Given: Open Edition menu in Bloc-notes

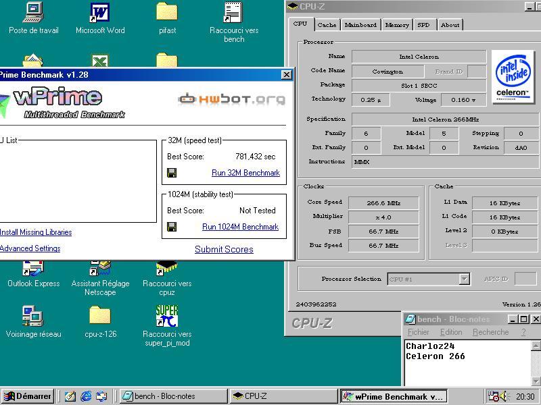Looking at the screenshot, I should pyautogui.click(x=451, y=332).
